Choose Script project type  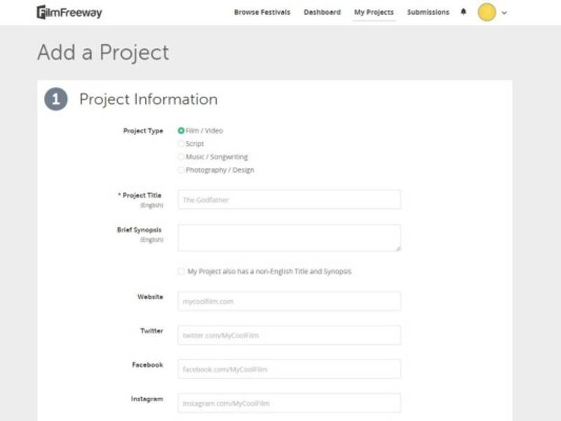tap(182, 144)
